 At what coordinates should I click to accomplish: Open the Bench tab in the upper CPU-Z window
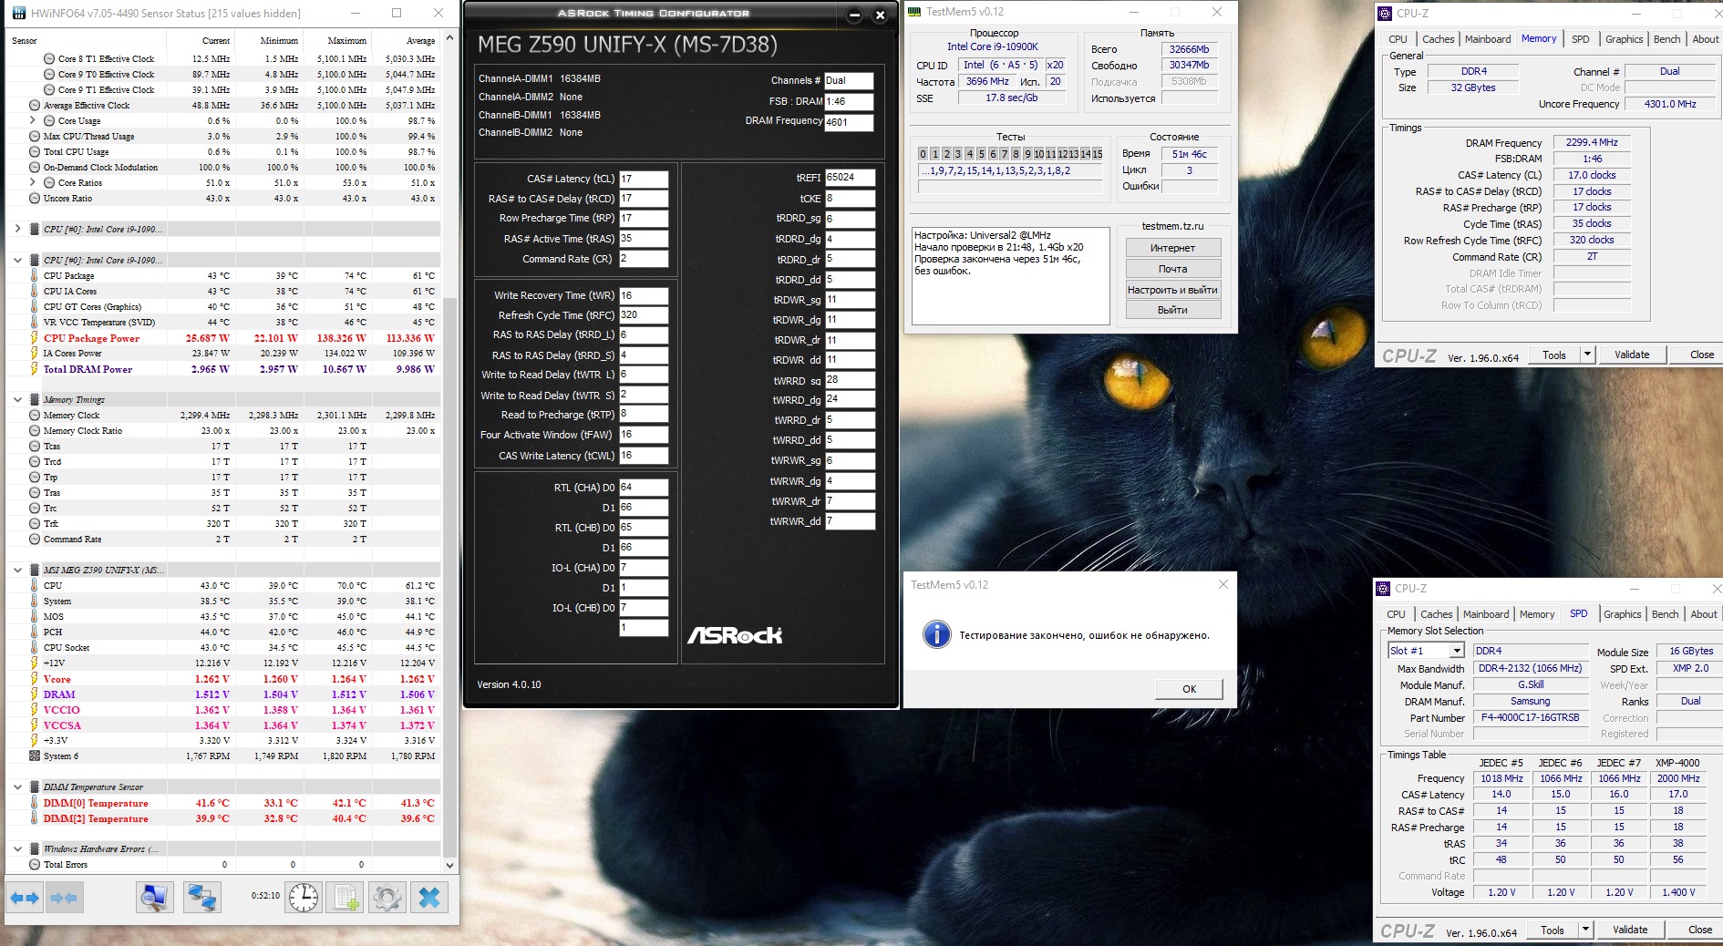[x=1666, y=39]
